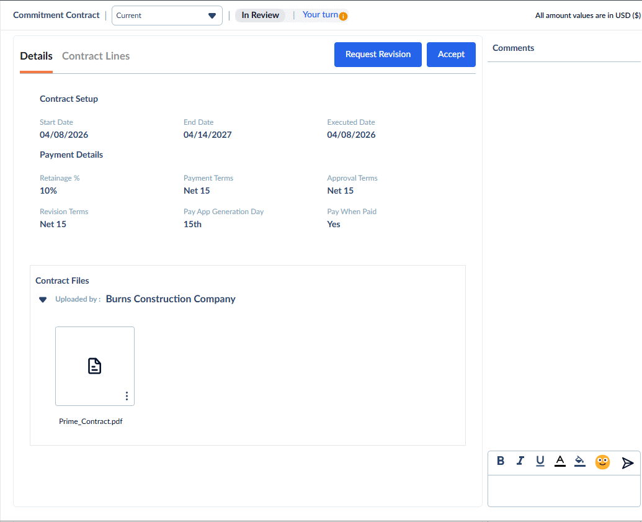642x522 pixels.
Task: Click the Commitment Contract title
Action: 56,15
